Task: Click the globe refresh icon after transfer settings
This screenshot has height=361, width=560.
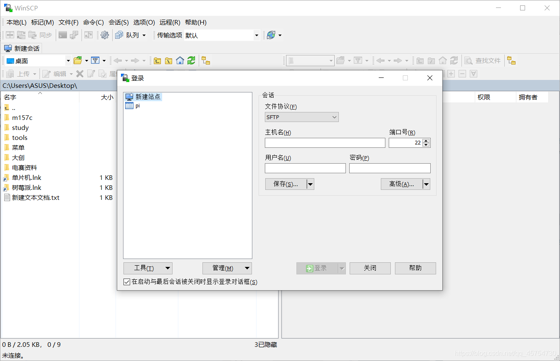Action: click(271, 35)
